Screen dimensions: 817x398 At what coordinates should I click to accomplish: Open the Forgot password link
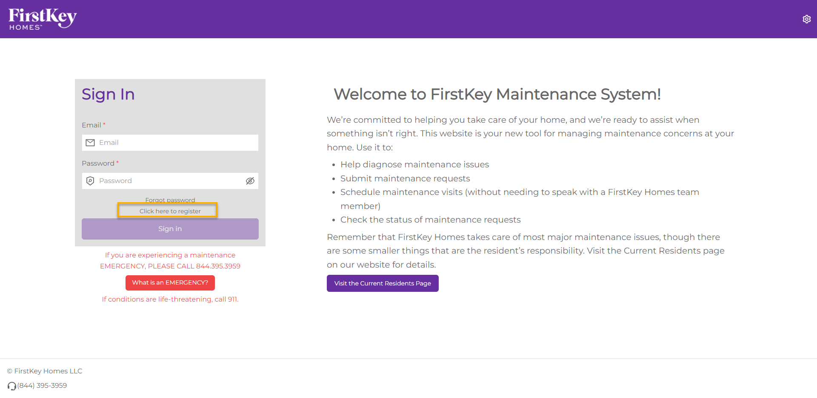point(170,200)
